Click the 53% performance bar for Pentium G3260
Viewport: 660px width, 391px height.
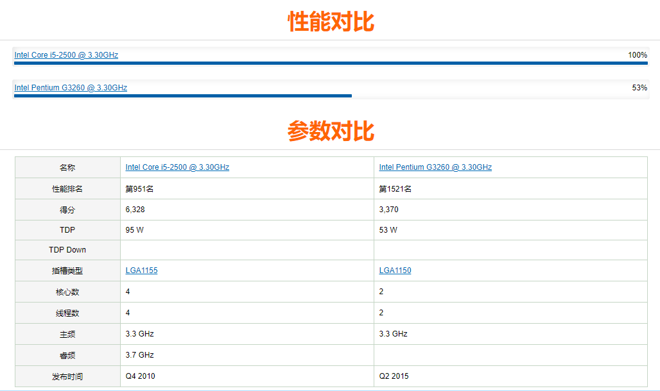click(x=183, y=96)
